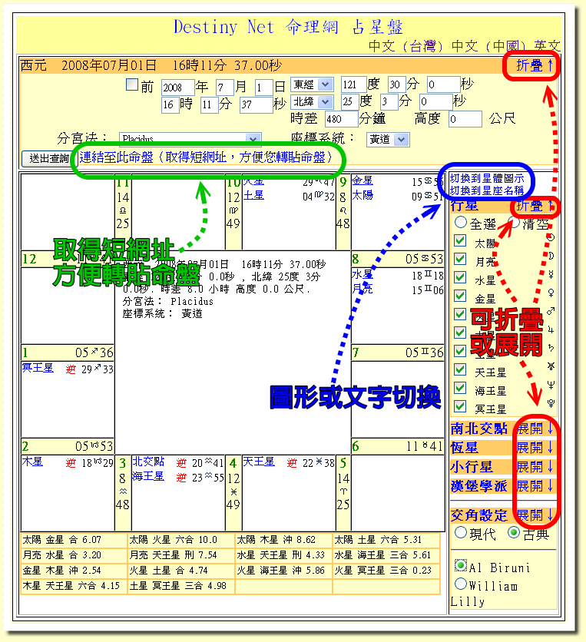Open the 連結至此命盤 short URL link

(206, 157)
